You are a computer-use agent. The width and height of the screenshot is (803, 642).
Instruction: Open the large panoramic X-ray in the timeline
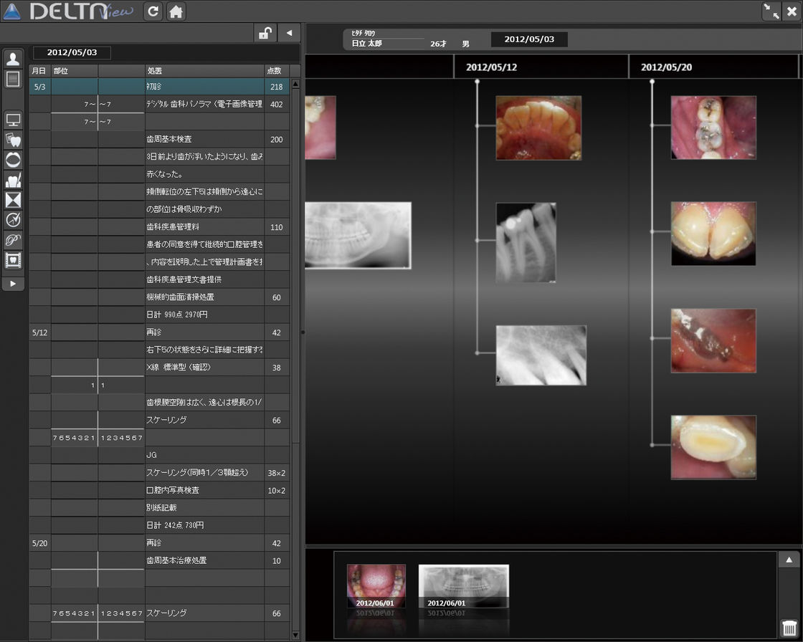coord(358,236)
